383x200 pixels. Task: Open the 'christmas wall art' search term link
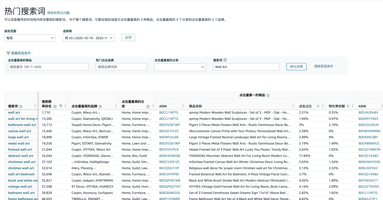(x=22, y=162)
